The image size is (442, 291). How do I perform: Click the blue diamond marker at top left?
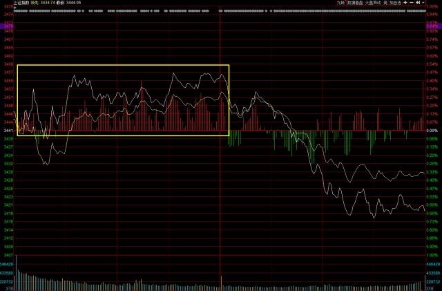pyautogui.click(x=15, y=8)
